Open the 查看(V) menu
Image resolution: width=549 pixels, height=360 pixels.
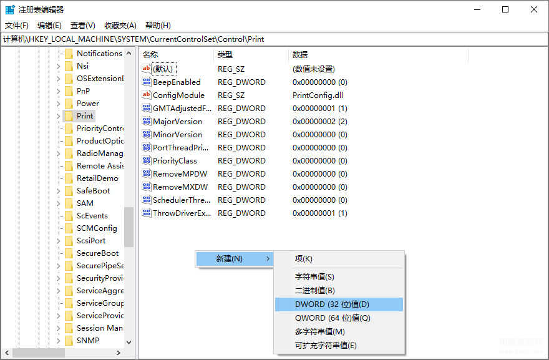[x=82, y=25]
